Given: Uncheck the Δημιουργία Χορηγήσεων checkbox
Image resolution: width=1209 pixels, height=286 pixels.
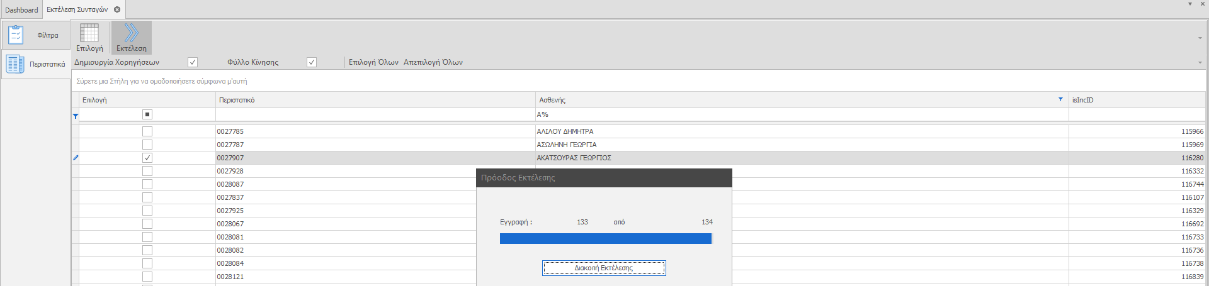Looking at the screenshot, I should tap(193, 62).
